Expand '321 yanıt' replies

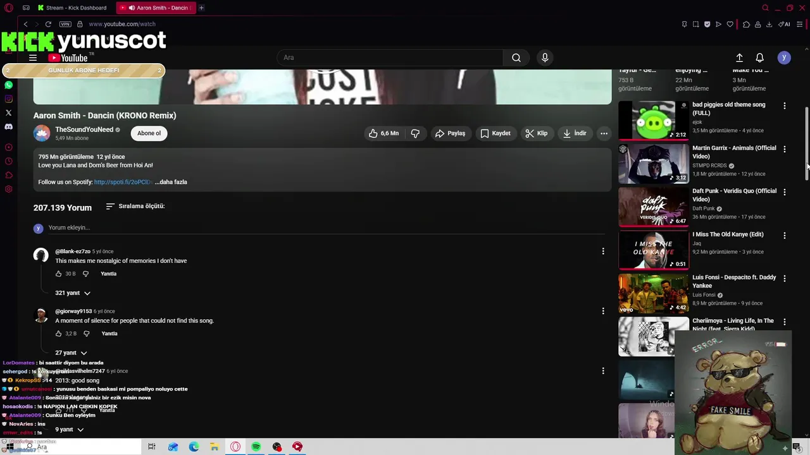73,293
